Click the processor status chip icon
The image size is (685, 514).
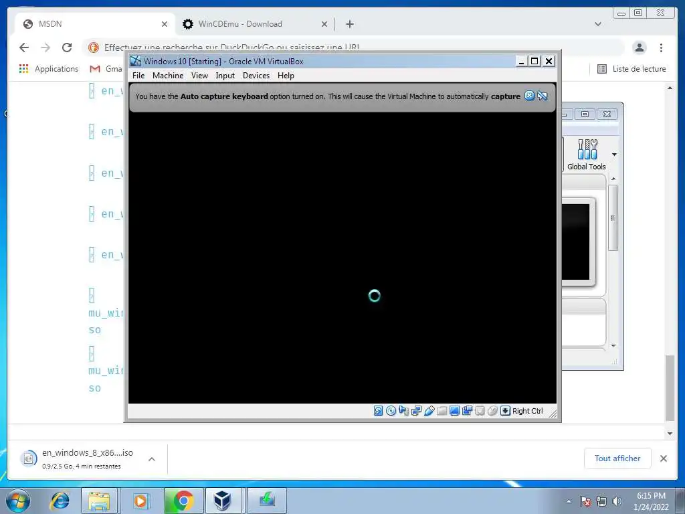coord(480,410)
